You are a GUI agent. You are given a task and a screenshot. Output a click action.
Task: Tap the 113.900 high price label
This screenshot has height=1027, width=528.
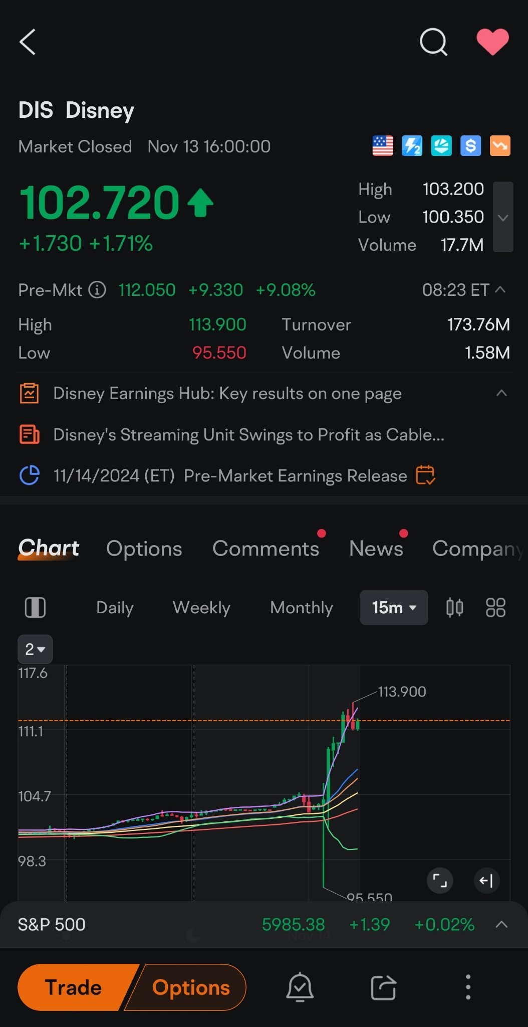point(402,692)
